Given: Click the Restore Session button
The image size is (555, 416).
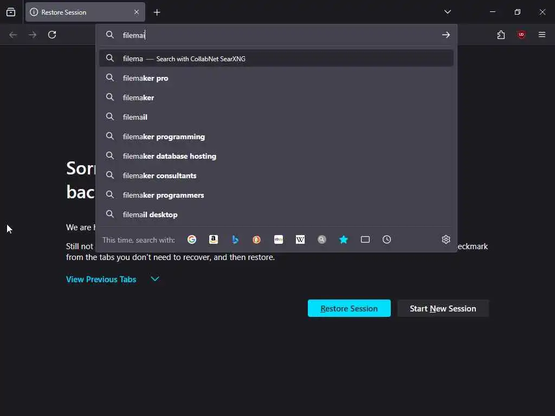Looking at the screenshot, I should click(349, 308).
